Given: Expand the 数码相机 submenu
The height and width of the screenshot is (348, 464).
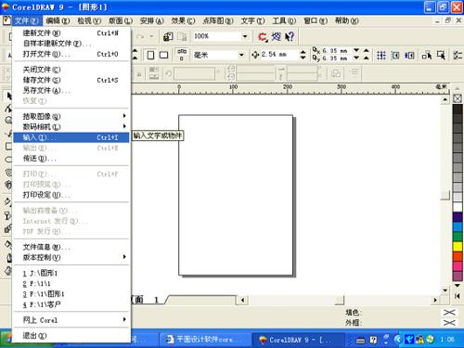Looking at the screenshot, I should click(71, 126).
